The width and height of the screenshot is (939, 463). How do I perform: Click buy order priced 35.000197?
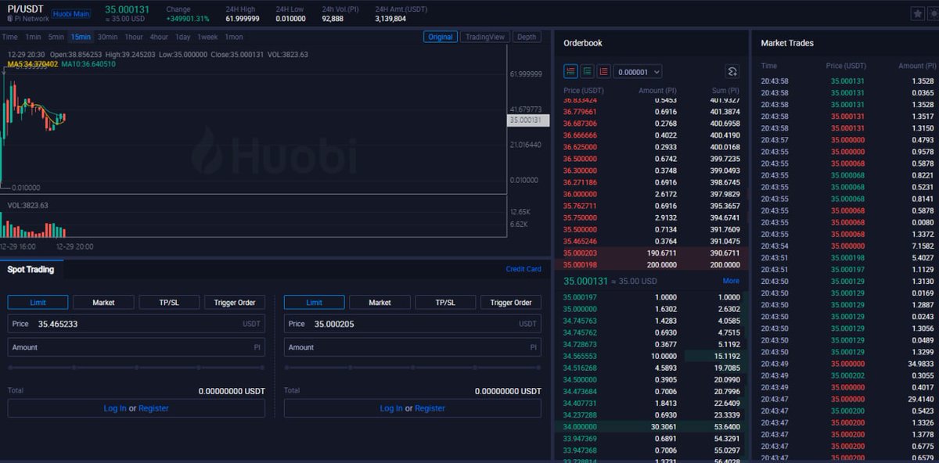pos(652,297)
